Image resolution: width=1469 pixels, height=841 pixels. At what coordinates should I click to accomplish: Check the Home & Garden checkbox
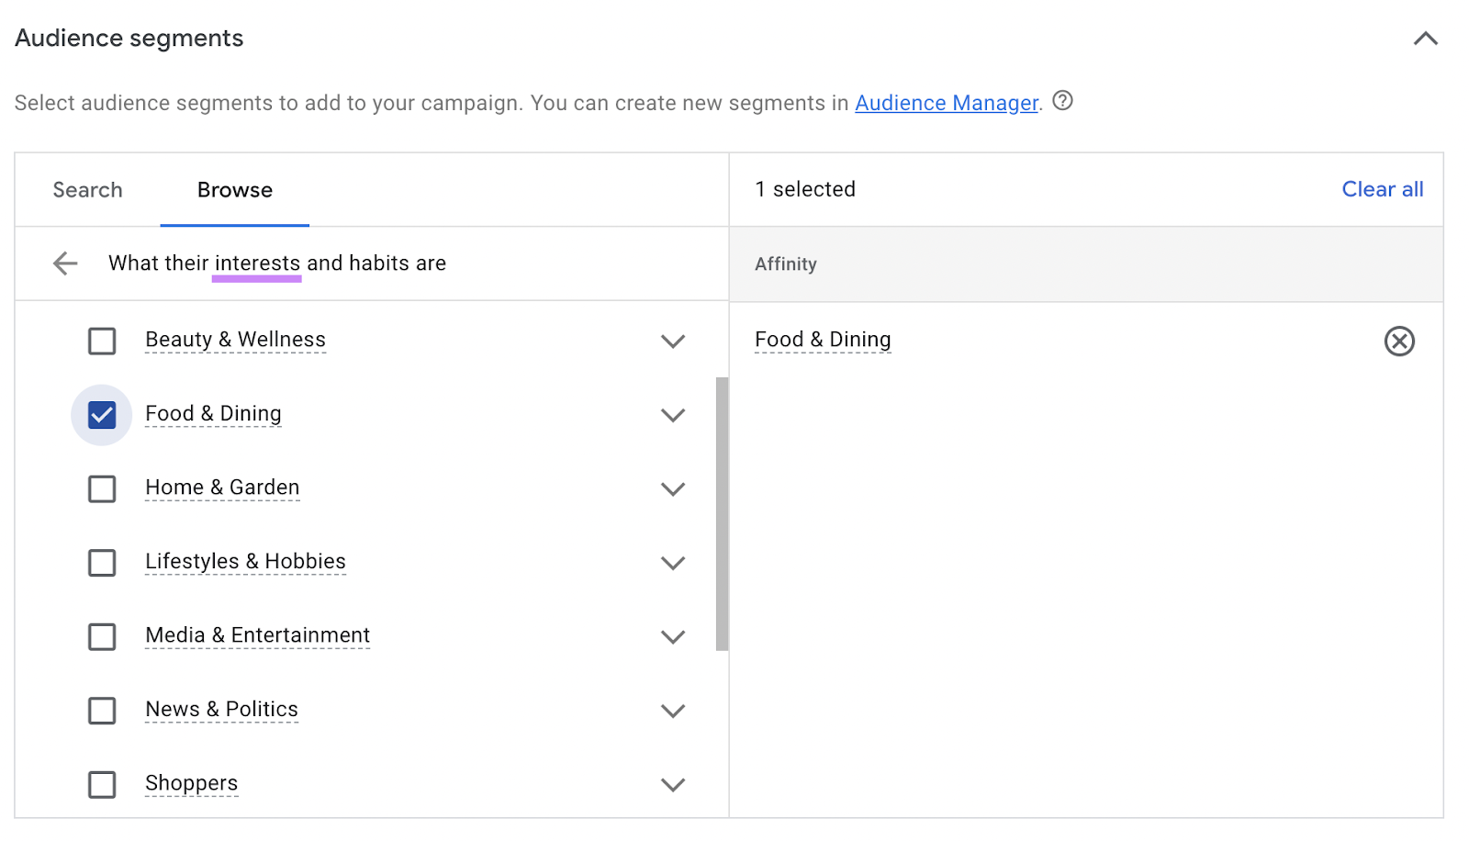click(x=102, y=489)
